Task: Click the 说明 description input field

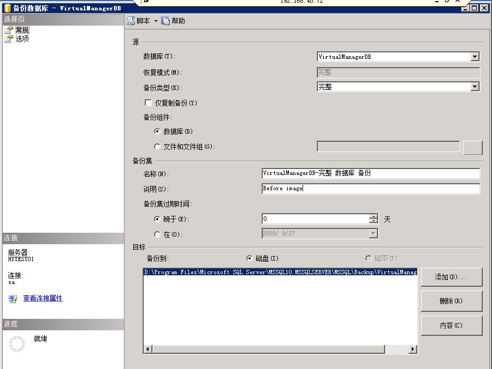Action: pos(370,189)
